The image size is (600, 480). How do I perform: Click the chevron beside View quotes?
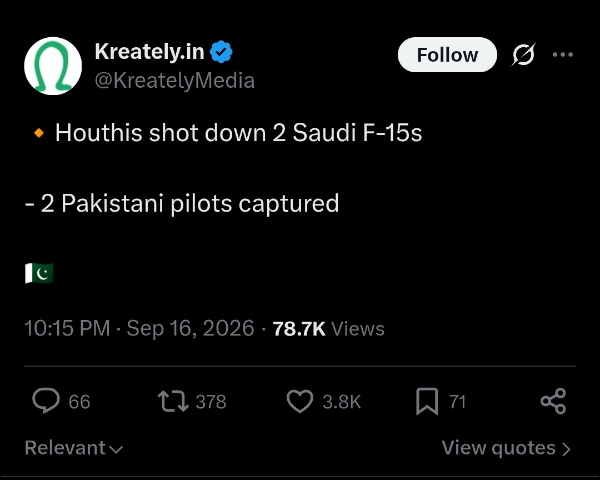566,449
